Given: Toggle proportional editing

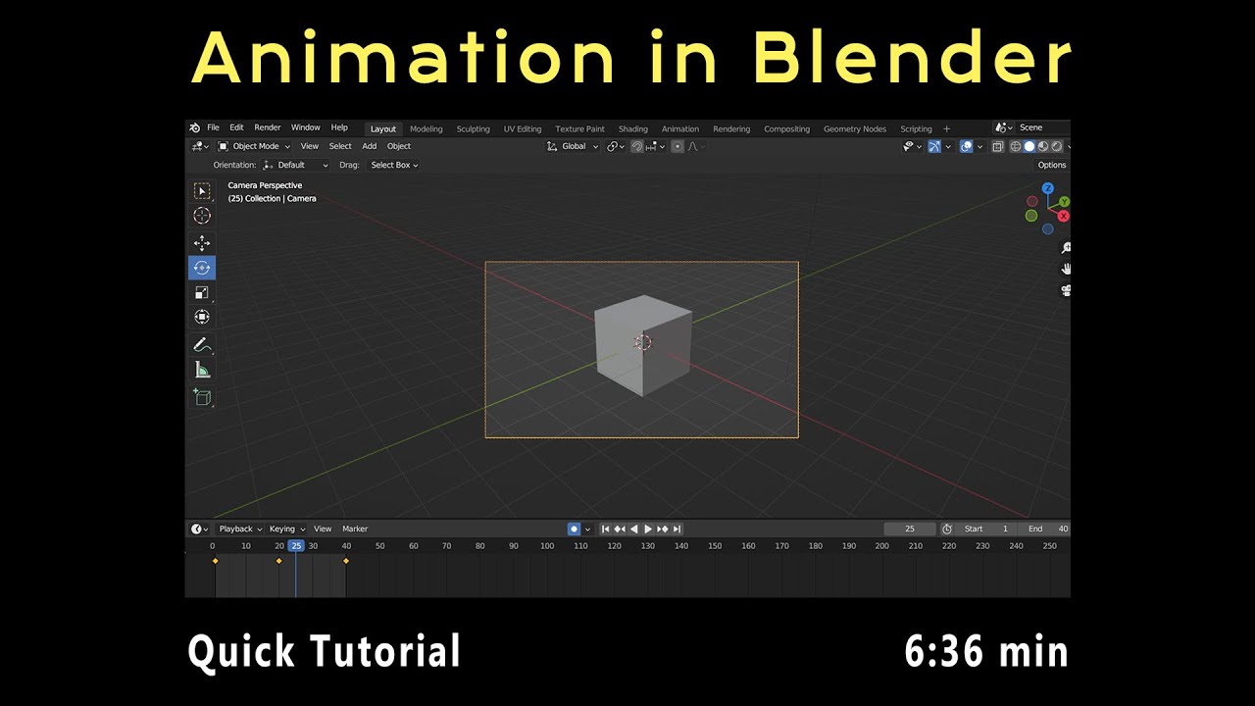Looking at the screenshot, I should (678, 146).
